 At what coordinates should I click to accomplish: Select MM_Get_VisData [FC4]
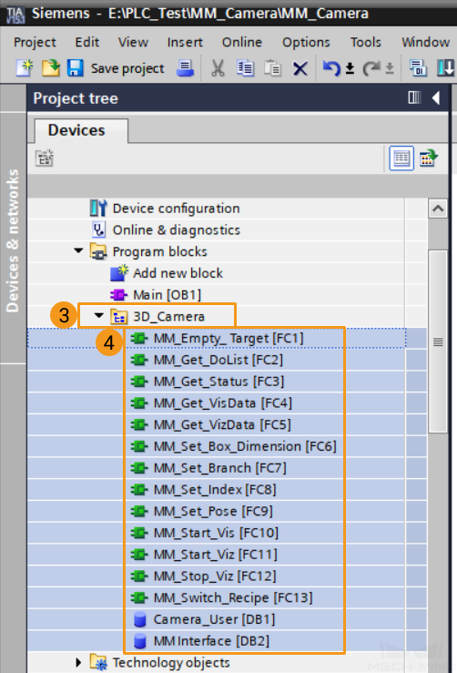pos(223,403)
